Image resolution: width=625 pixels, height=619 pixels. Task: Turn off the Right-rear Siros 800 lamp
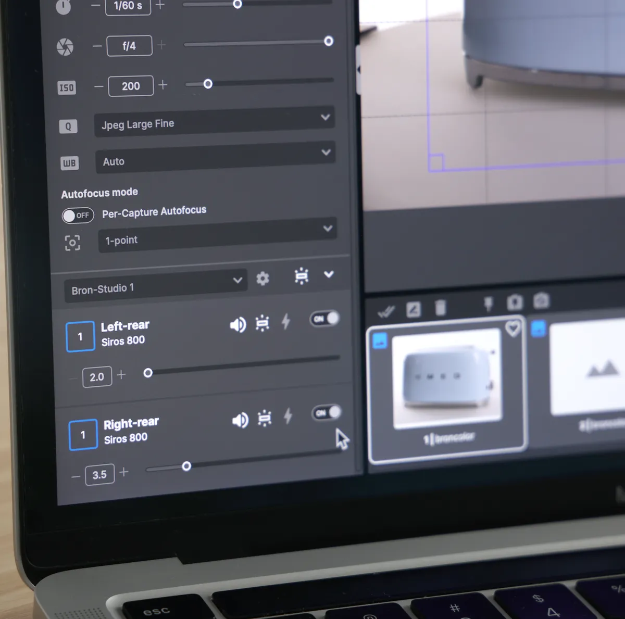pos(327,412)
